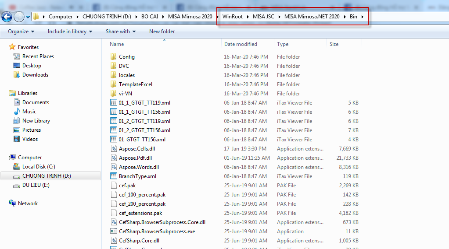Viewport: 449px width, 249px height.
Task: Click icon of CefSharp.Core.dll
Action: click(114, 240)
